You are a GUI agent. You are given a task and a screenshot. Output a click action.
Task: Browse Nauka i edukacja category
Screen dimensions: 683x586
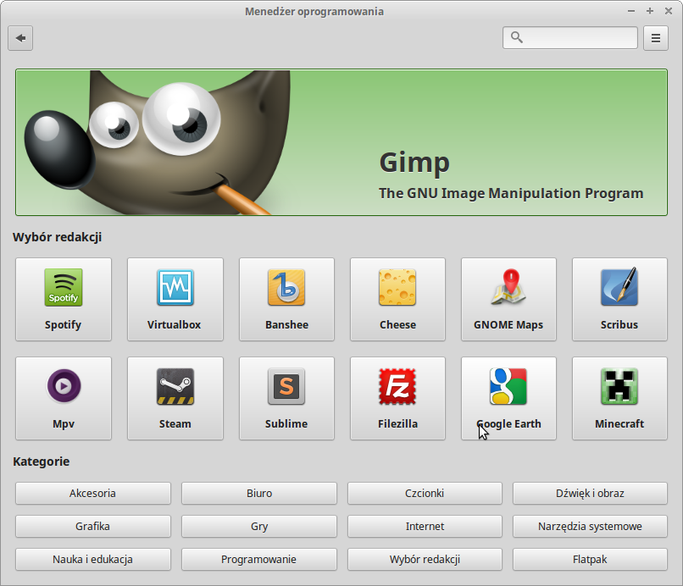pyautogui.click(x=93, y=560)
